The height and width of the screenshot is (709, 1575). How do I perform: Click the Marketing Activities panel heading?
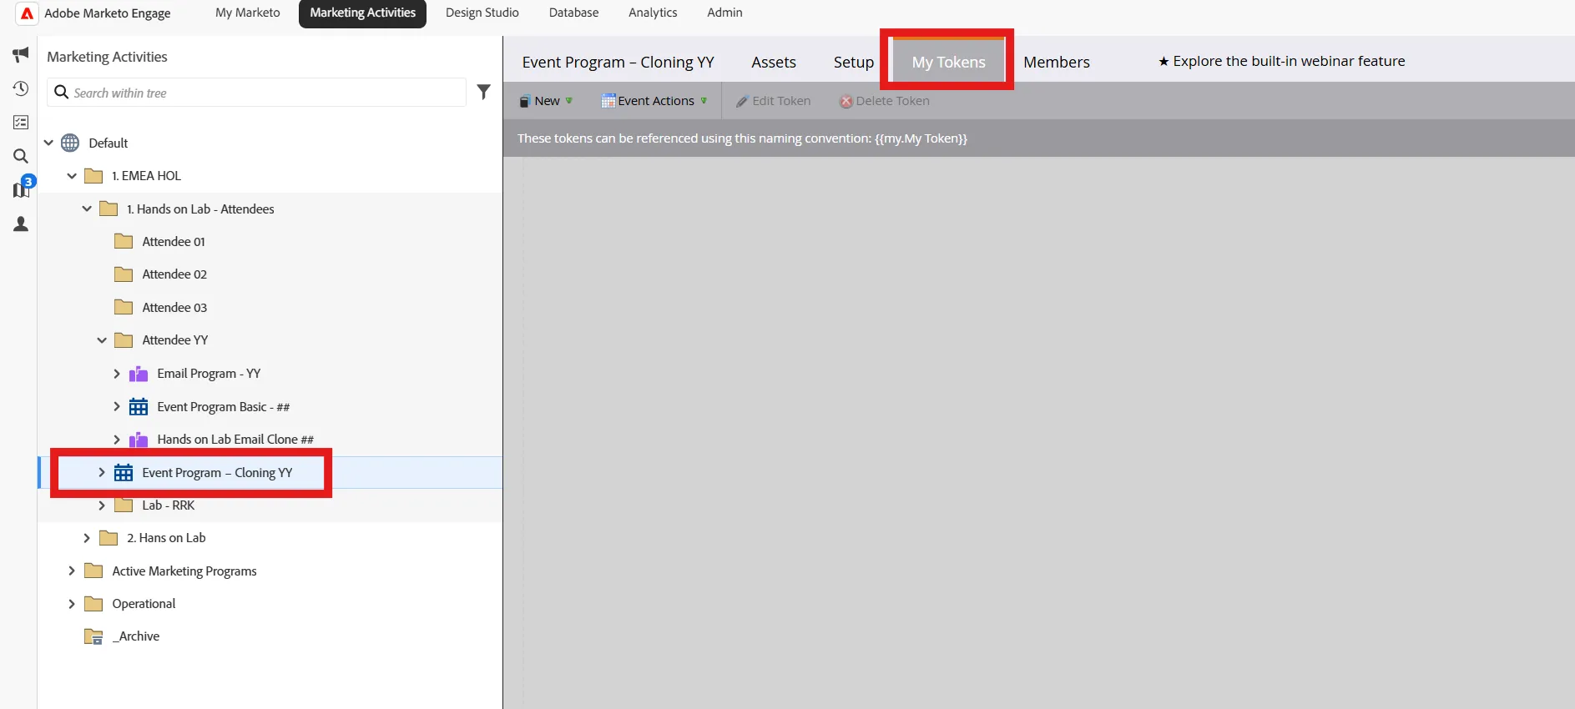click(107, 57)
